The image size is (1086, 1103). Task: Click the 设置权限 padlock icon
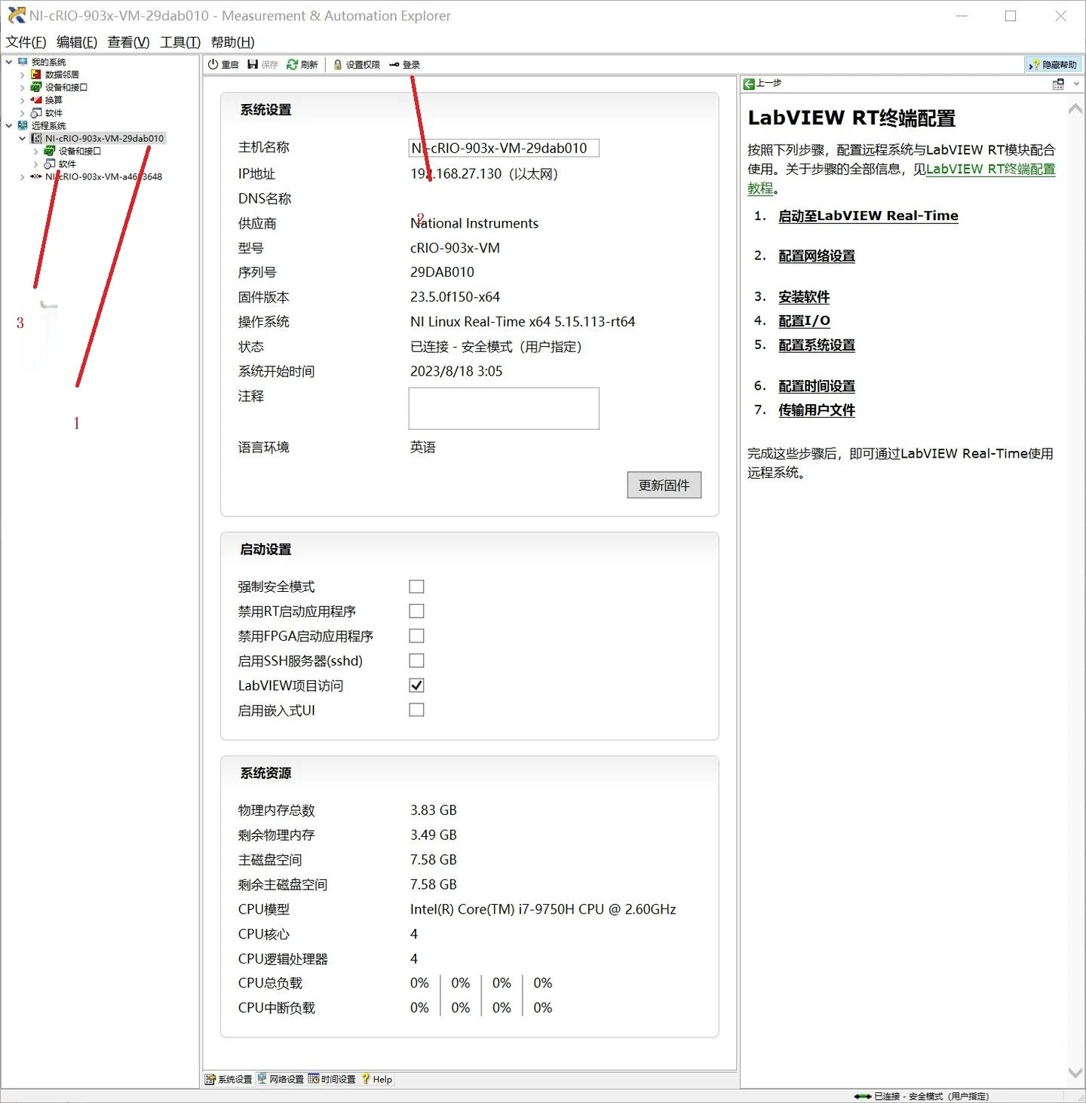[338, 65]
